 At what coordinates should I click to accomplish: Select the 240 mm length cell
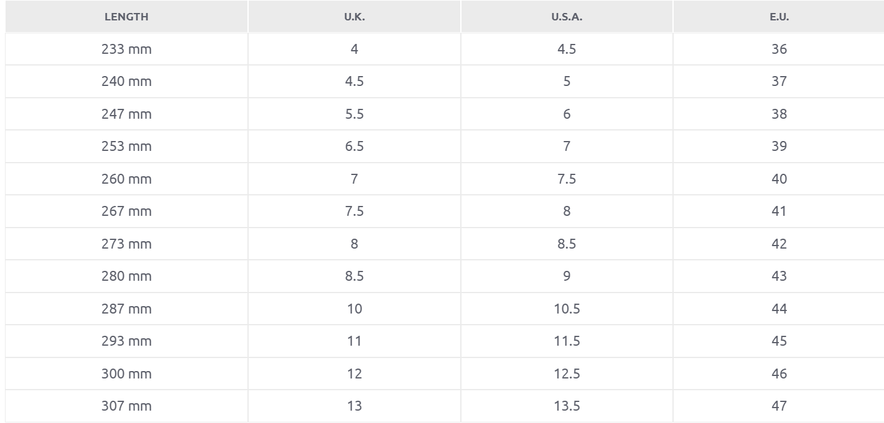coord(126,82)
